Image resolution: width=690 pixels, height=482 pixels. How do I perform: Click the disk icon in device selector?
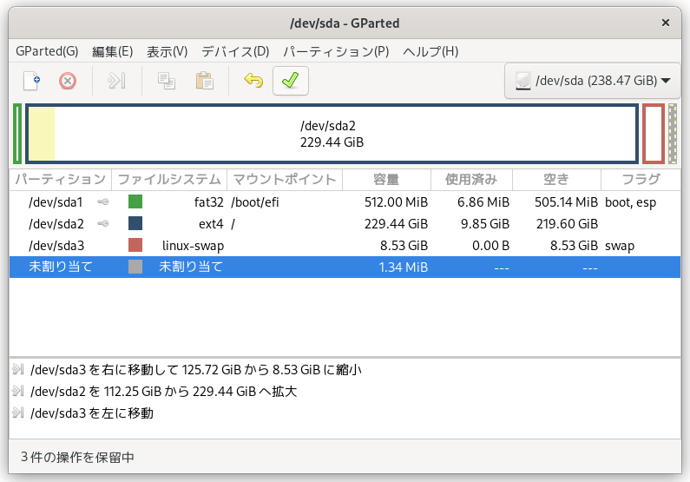[x=523, y=82]
